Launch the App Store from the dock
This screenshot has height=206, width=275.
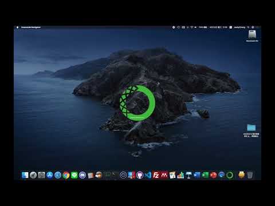[50, 175]
